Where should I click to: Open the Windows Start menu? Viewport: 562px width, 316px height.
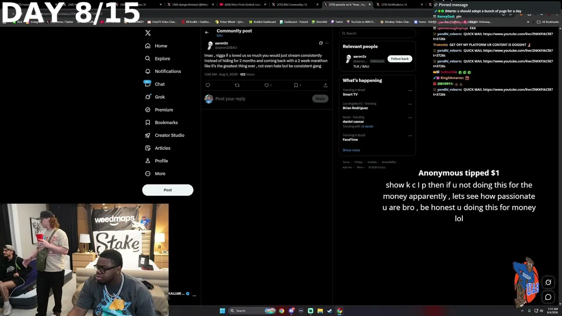[222, 311]
